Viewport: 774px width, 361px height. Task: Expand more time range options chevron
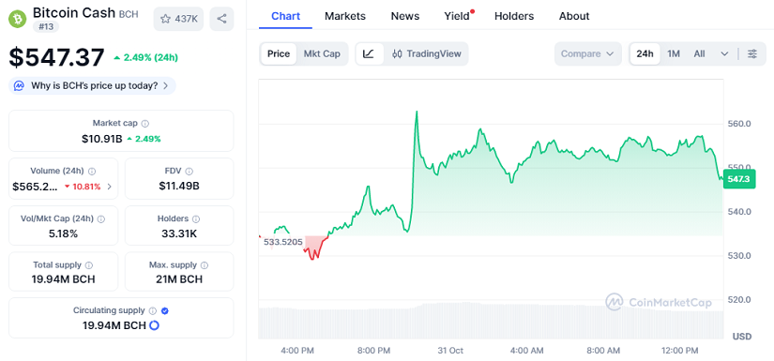point(724,53)
